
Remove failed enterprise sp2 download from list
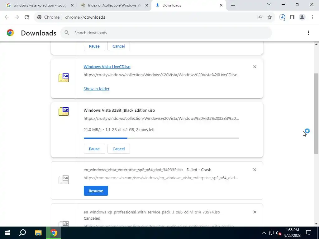click(x=255, y=170)
